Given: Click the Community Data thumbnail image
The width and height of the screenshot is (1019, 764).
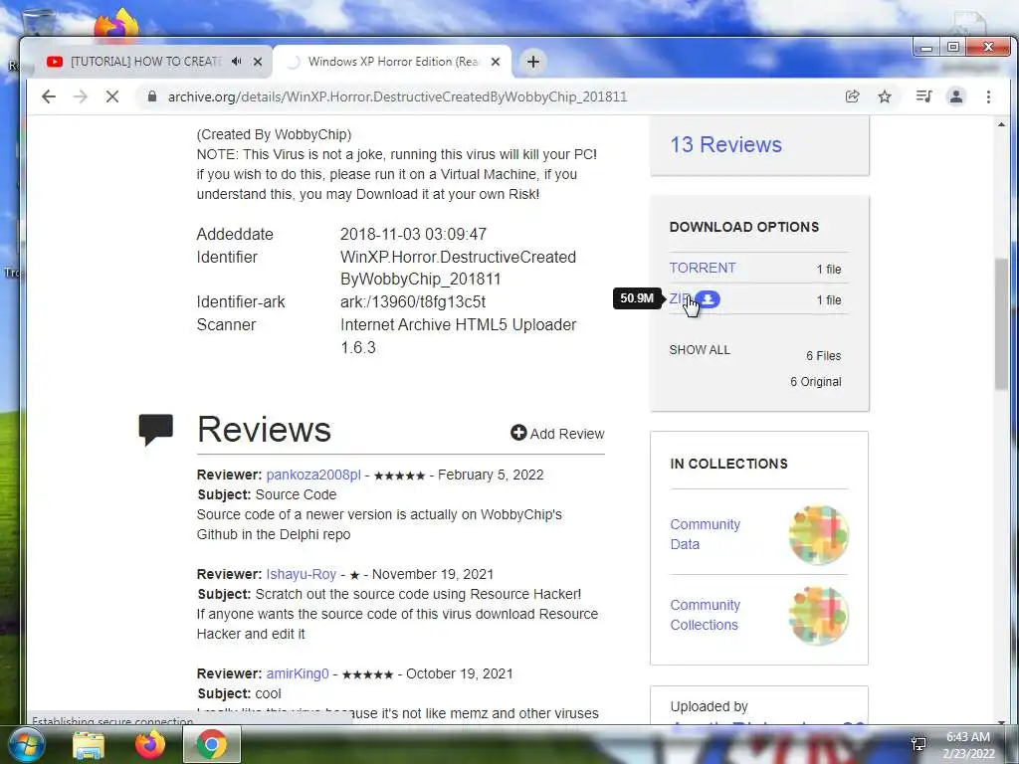Looking at the screenshot, I should tap(819, 534).
